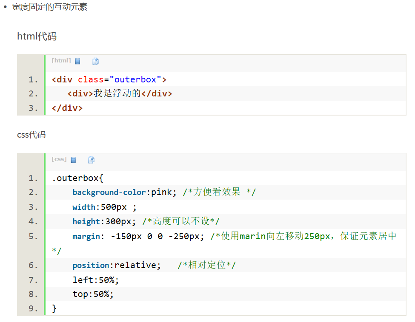The width and height of the screenshot is (415, 322).
Task: Click the comment '/*高度可以不设*/'
Action: tap(181, 221)
